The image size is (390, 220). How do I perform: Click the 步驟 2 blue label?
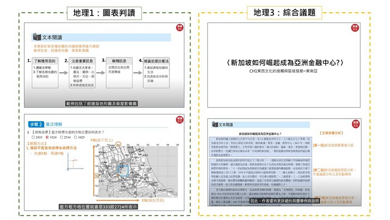click(x=36, y=124)
